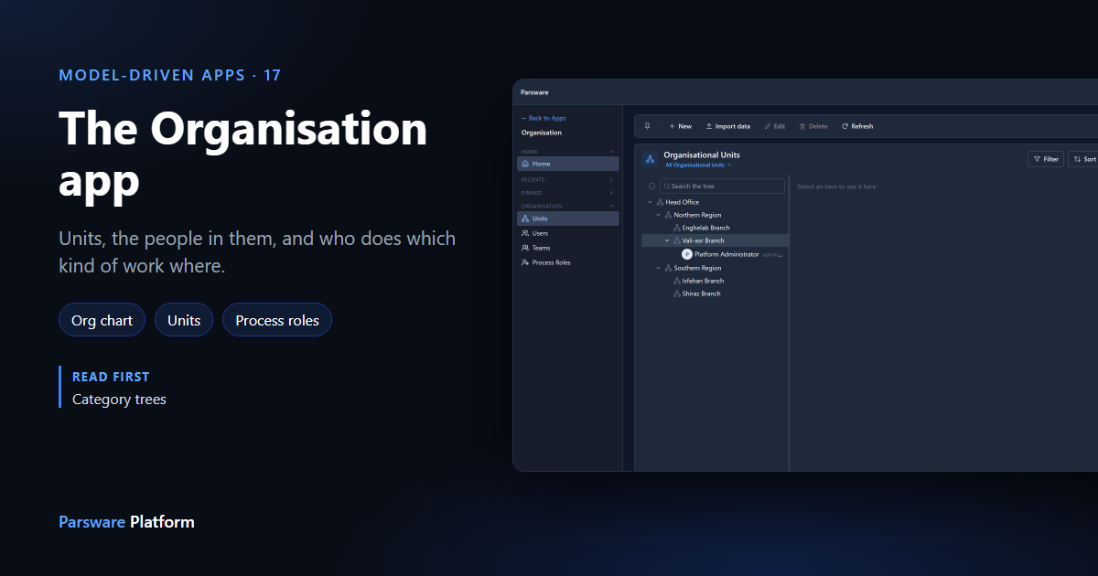Collapse the Northern Region chevron
The image size is (1098, 576).
tap(658, 215)
